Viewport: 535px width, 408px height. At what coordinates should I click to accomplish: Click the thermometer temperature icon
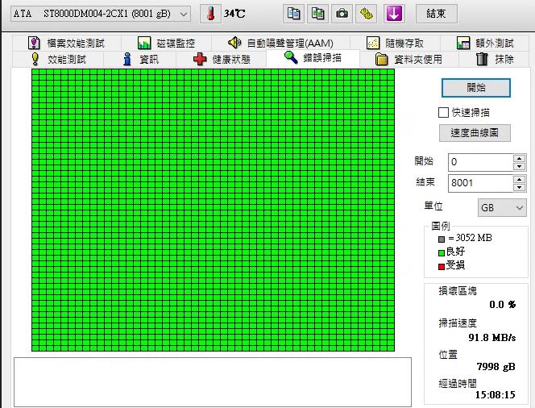pyautogui.click(x=210, y=14)
